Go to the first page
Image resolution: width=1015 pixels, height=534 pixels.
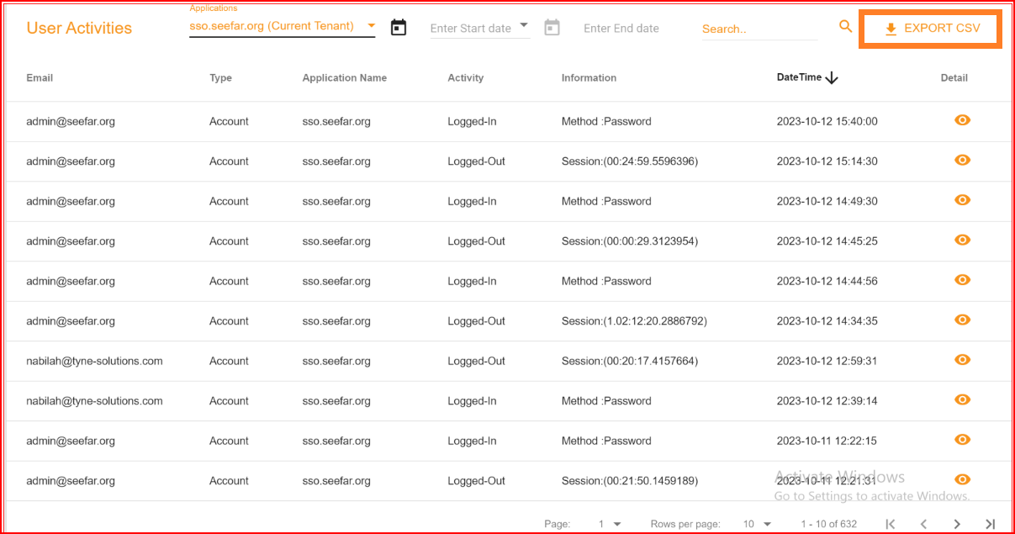click(x=891, y=524)
